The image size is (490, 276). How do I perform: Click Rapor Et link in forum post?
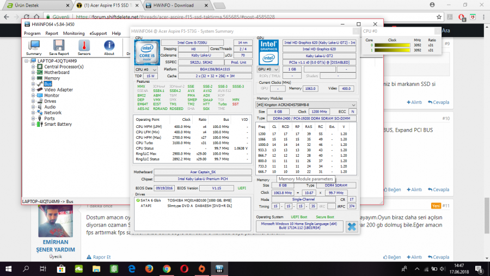(99, 257)
